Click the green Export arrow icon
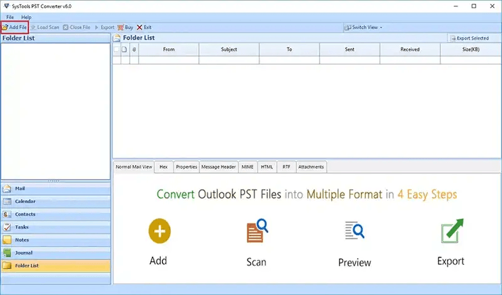This screenshot has width=502, height=295. point(452,230)
